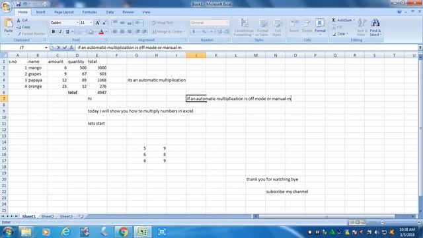Copy the selected content
Image resolution: width=423 pixels, height=238 pixels.
click(x=24, y=27)
